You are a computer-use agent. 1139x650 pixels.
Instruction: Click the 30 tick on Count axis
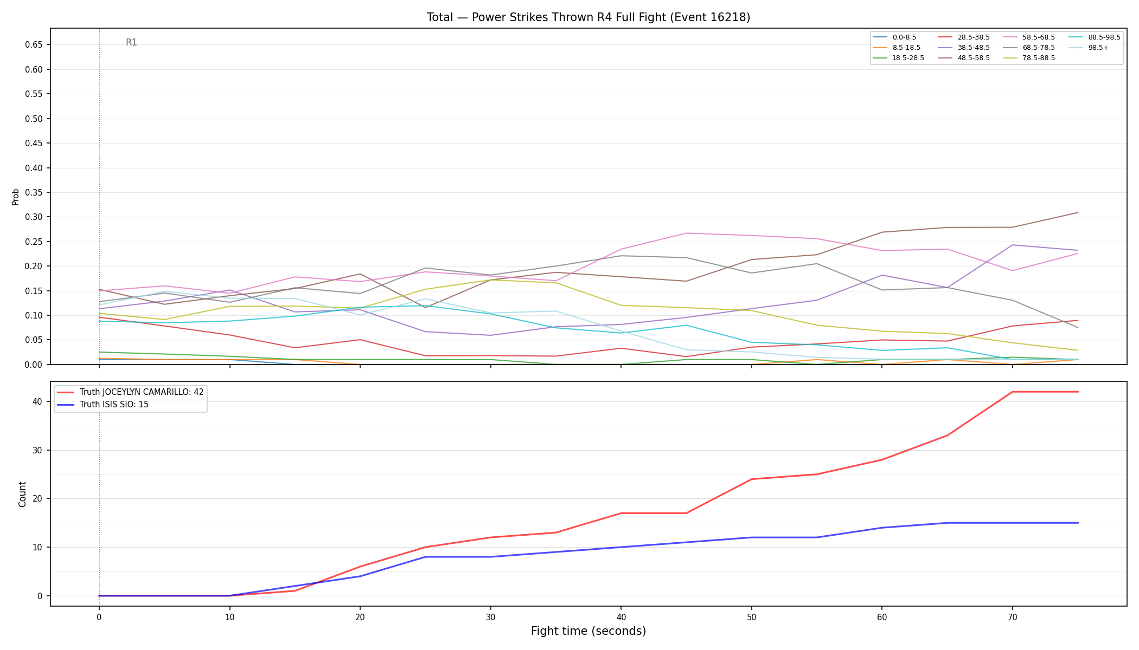38,450
